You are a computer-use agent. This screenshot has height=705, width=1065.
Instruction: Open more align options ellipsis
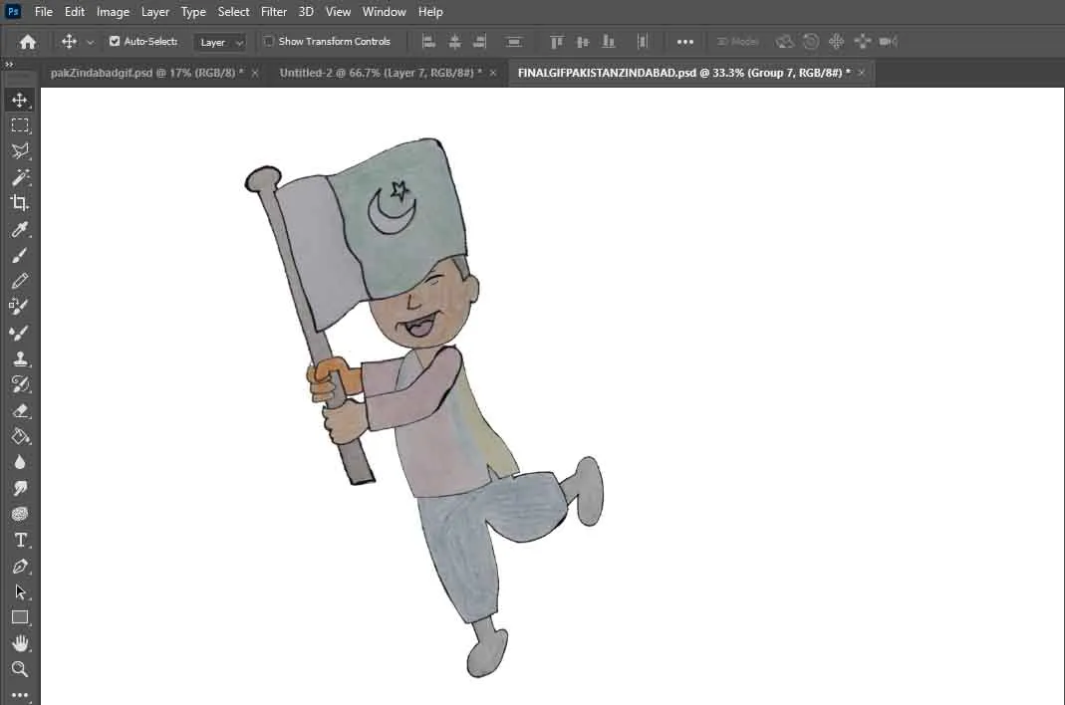click(x=685, y=42)
